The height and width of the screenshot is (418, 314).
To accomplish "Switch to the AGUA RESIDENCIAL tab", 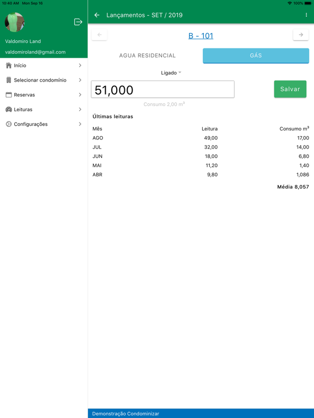I will click(x=147, y=56).
